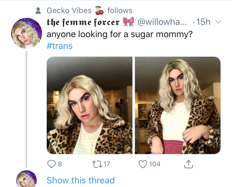Open the #trans hashtag link
The height and width of the screenshot is (187, 232).
[60, 46]
